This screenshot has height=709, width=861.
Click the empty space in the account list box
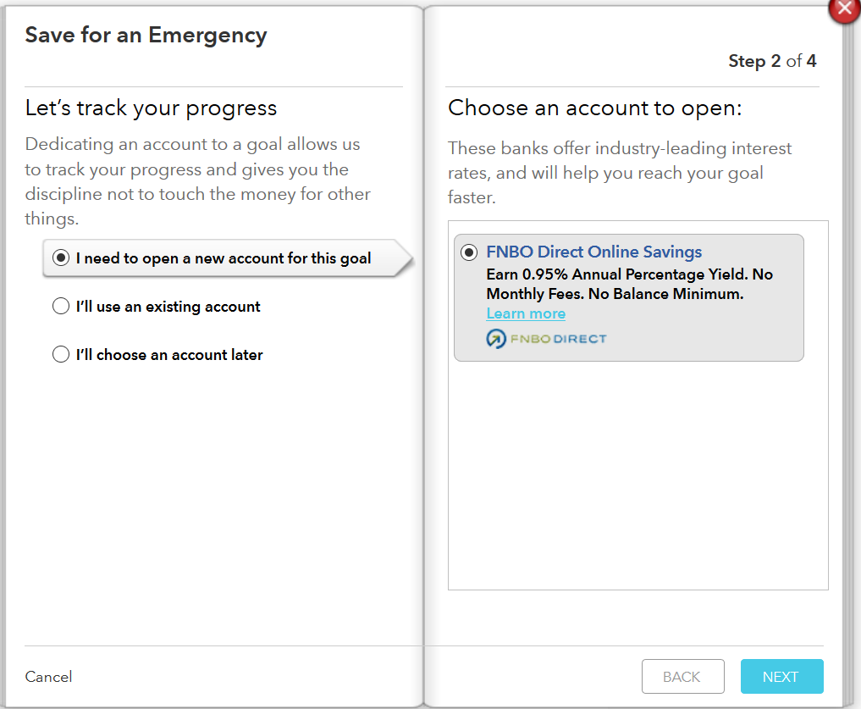(637, 474)
